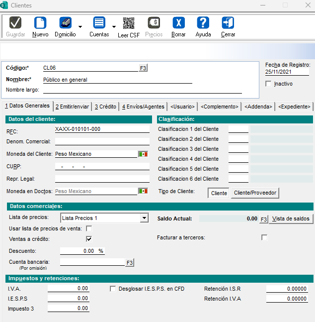
Task: Open Ayuda help icon
Action: coord(203,22)
